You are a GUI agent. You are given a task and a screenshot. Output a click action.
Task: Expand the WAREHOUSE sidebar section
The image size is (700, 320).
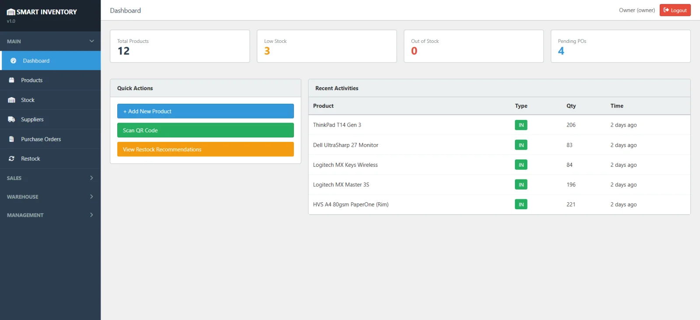[x=91, y=197]
